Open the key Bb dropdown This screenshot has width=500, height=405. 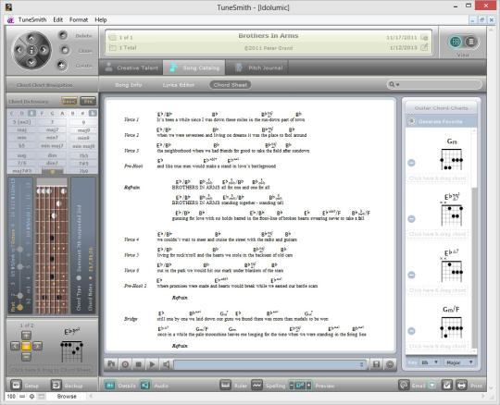[430, 362]
